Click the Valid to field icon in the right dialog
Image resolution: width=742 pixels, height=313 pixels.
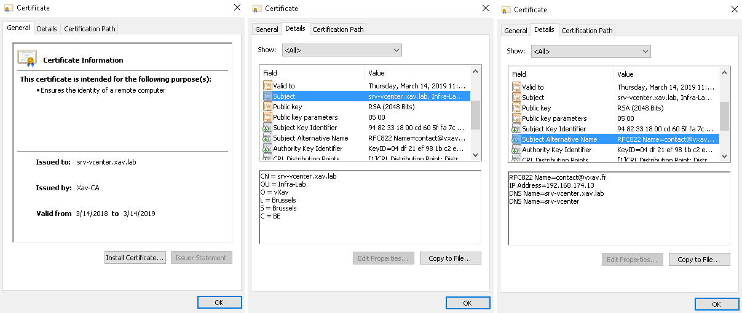coord(516,87)
